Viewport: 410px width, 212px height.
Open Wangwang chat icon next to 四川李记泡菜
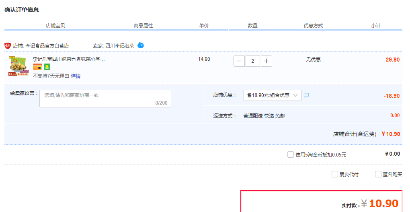(141, 45)
